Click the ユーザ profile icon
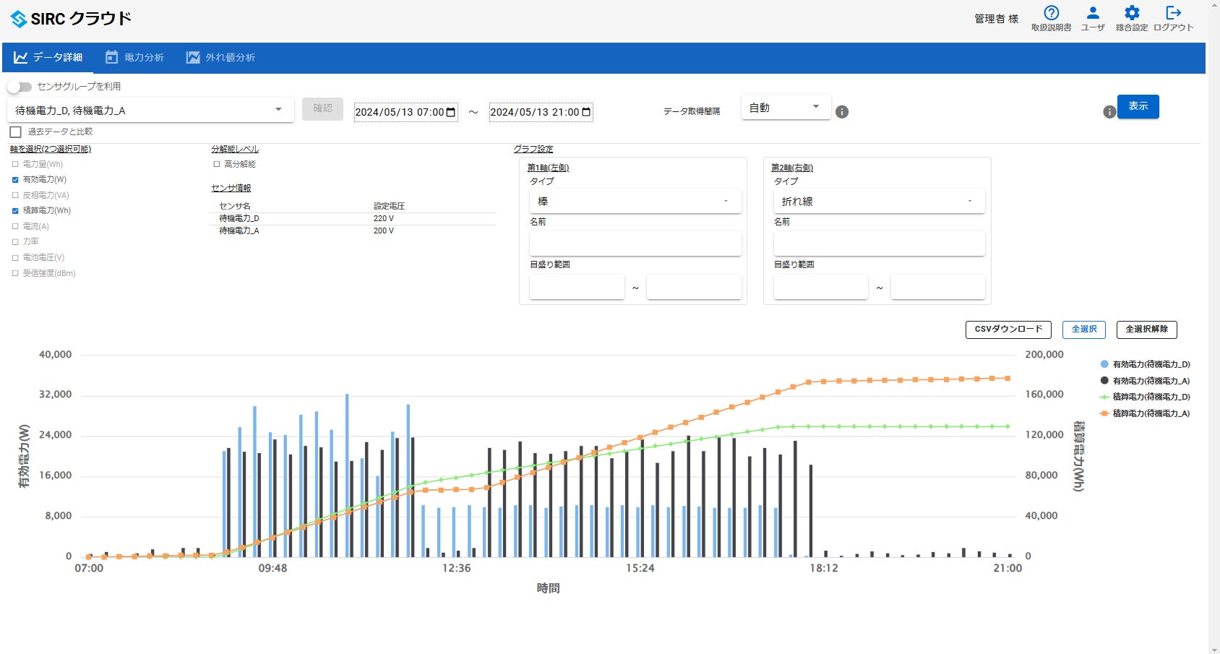1220x654 pixels. pyautogui.click(x=1092, y=14)
